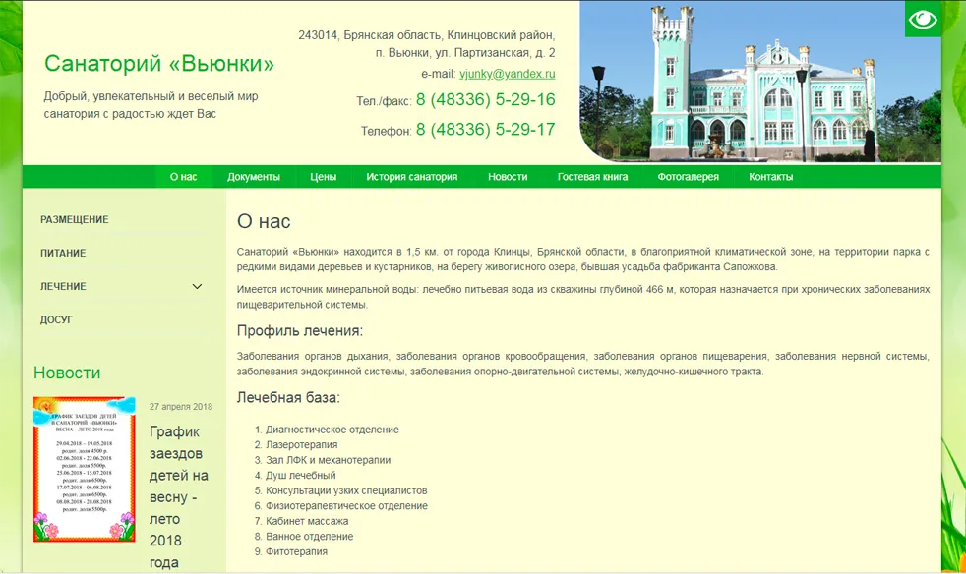Click list item Лазеротерапия
Image resolution: width=966 pixels, height=574 pixels.
pos(301,444)
